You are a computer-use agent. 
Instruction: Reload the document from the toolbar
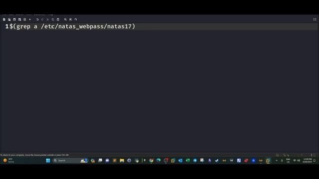(24, 19)
